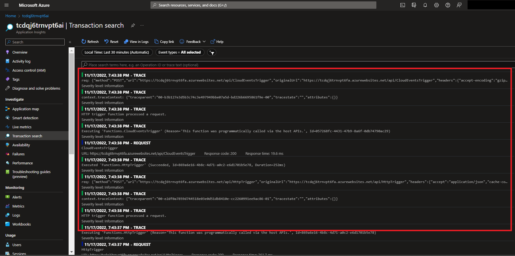Open the Support and help question icon
This screenshot has height=256, width=515.
[448, 5]
